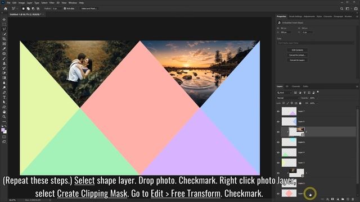360x202 pixels.
Task: Click the foreground color swatch
Action: coord(3,130)
